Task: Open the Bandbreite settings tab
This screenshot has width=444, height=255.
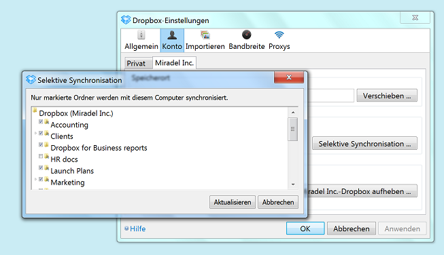Action: tap(247, 41)
